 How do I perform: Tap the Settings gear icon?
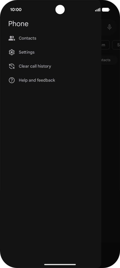click(12, 52)
